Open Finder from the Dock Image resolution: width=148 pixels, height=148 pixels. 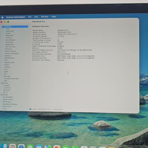click(x=4, y=146)
